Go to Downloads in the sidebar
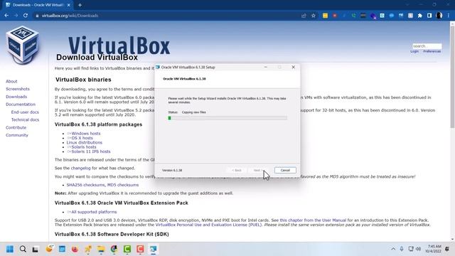Screen dimensions: 455x256 (16, 97)
